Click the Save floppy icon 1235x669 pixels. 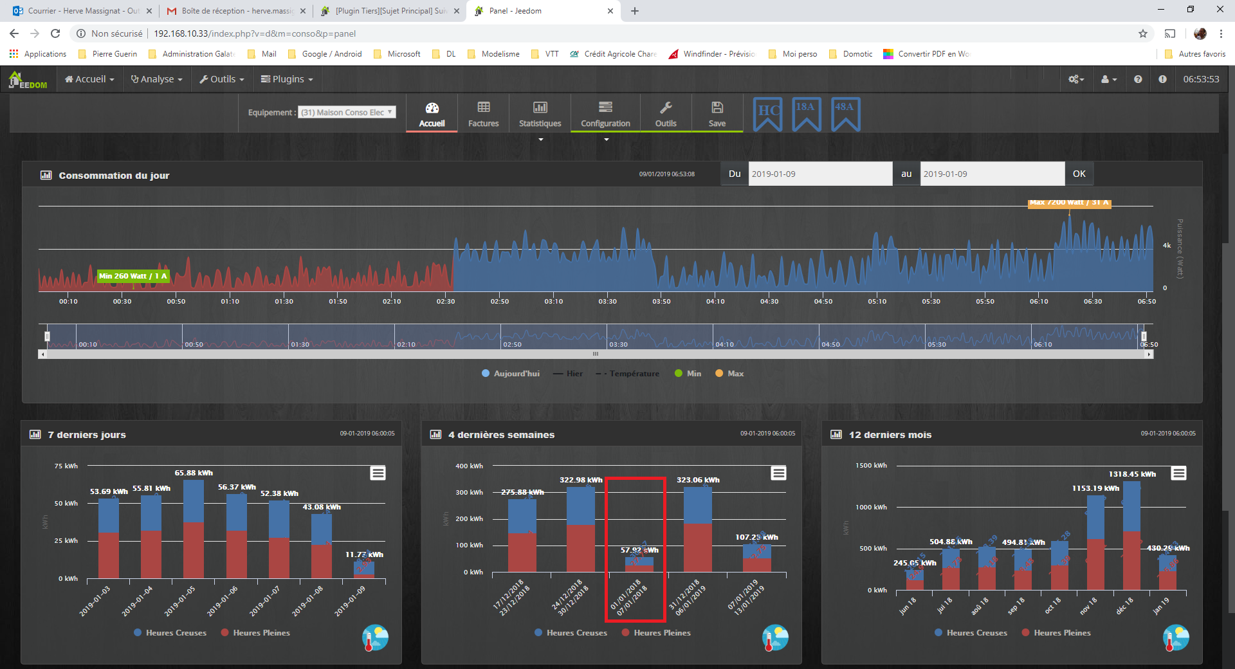coord(717,107)
